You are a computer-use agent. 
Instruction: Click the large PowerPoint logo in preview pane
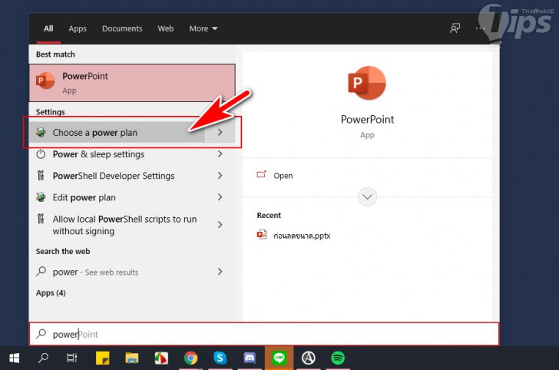pyautogui.click(x=367, y=84)
